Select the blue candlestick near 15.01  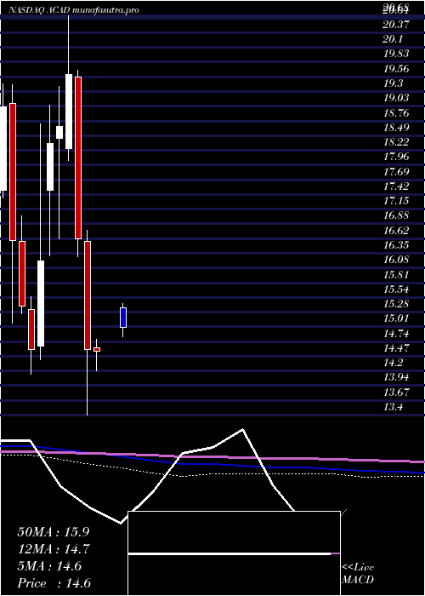(x=123, y=318)
